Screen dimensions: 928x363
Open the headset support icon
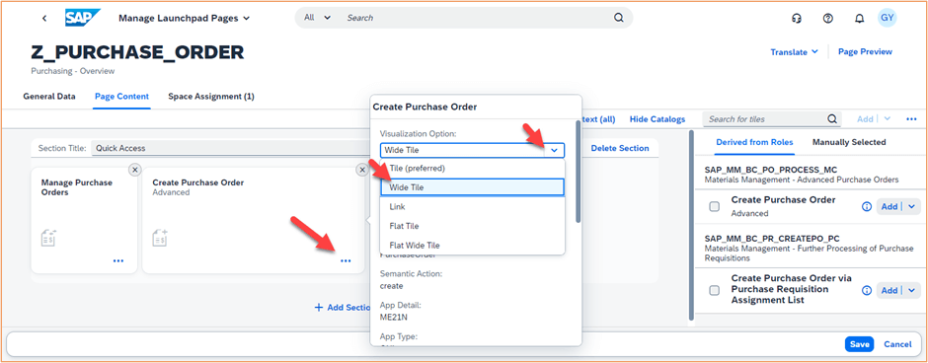797,19
